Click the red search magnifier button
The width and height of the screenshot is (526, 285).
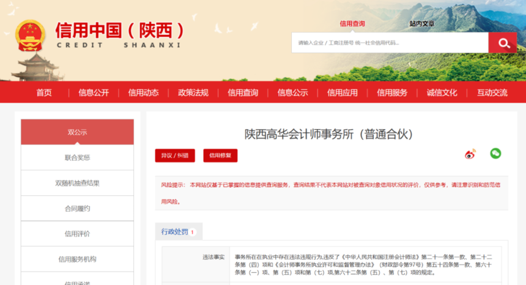[503, 43]
